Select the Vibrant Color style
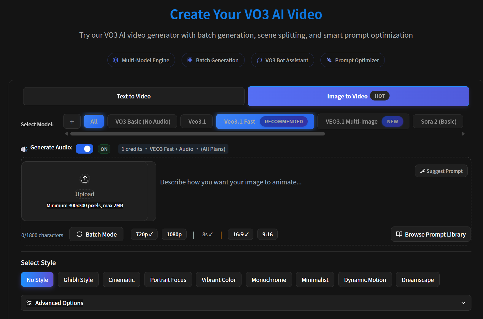 pyautogui.click(x=219, y=280)
